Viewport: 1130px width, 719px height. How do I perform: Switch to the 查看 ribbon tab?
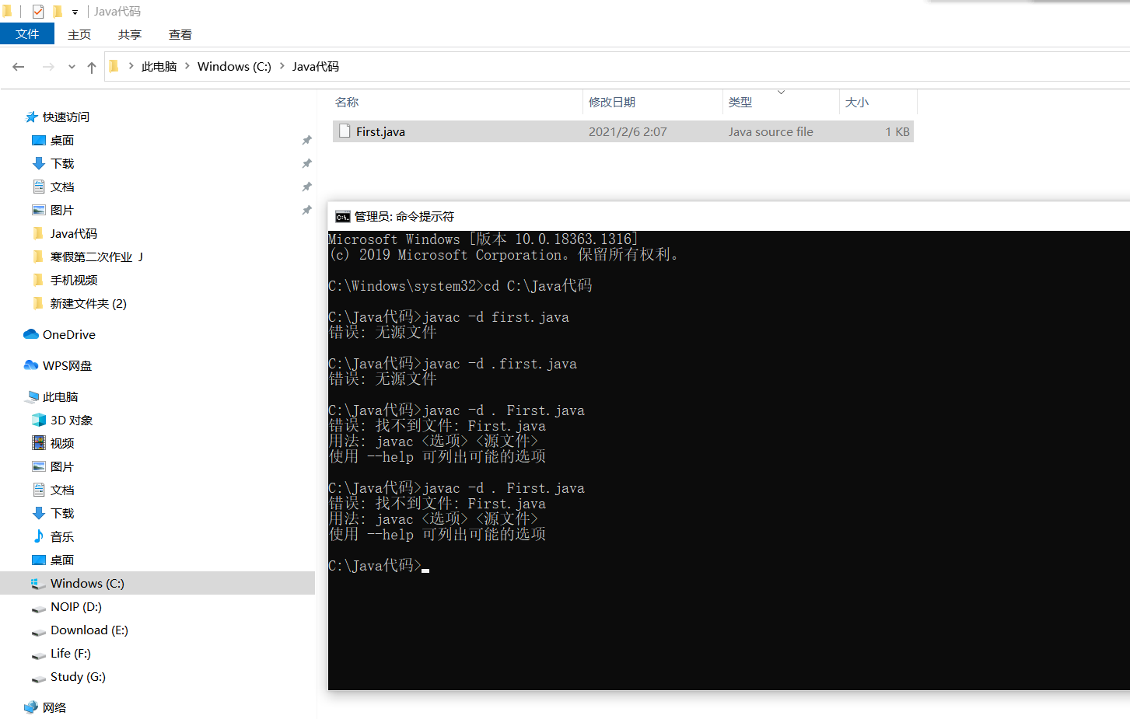180,34
